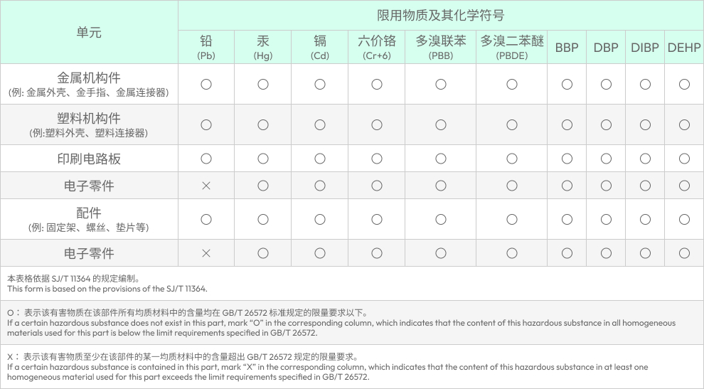The width and height of the screenshot is (704, 389).
Task: Click the DEHP circle in 塑料机构件 row
Action: [684, 125]
